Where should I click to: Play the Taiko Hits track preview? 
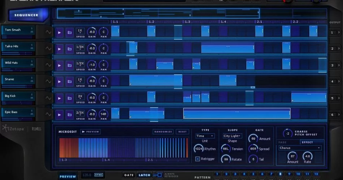[59, 49]
